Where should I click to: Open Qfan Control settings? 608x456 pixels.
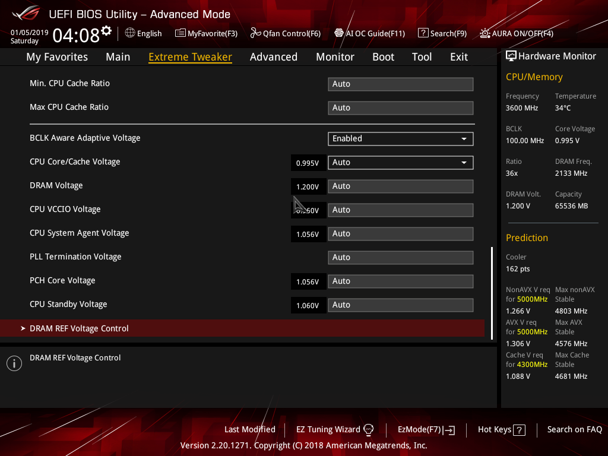285,33
